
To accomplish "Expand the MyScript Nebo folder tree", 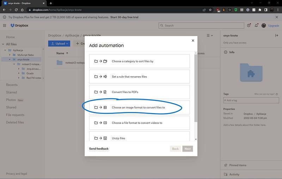I will click(10, 55).
